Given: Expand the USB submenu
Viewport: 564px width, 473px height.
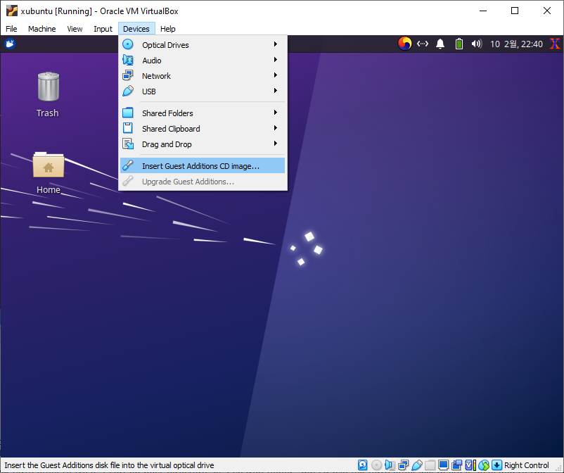Looking at the screenshot, I should (202, 91).
